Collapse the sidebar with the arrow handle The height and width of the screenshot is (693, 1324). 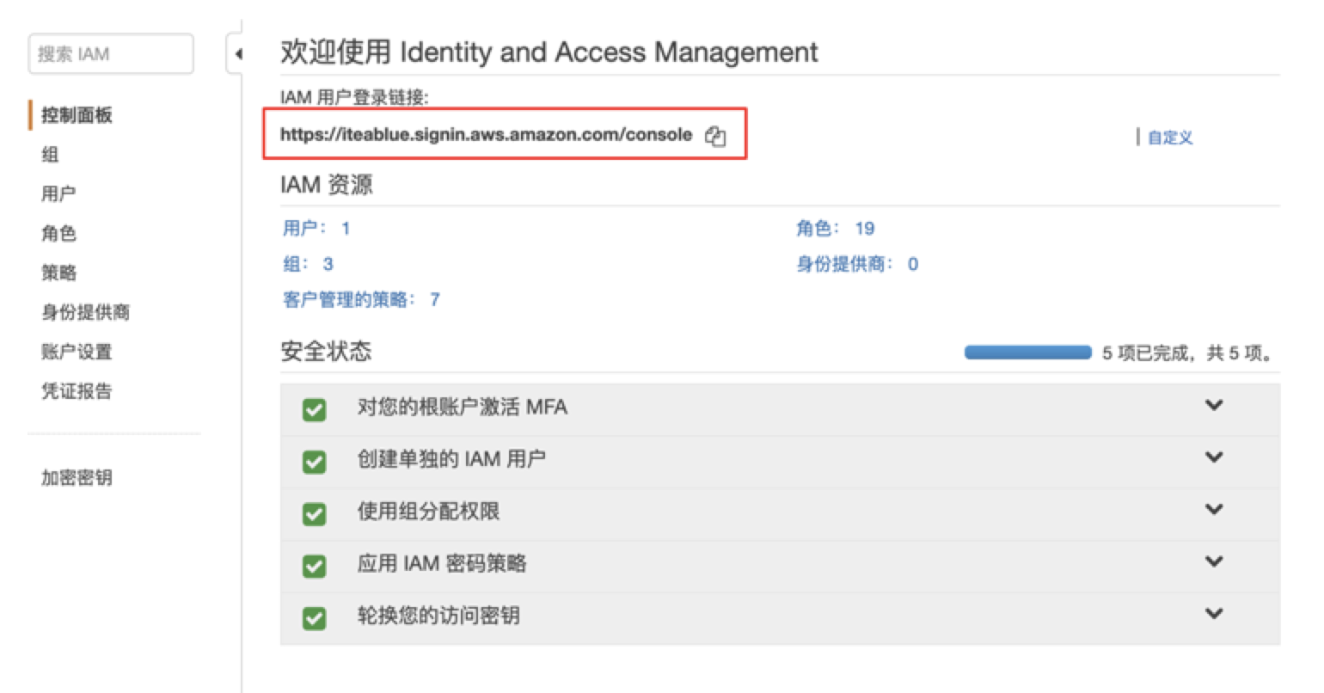pos(236,54)
